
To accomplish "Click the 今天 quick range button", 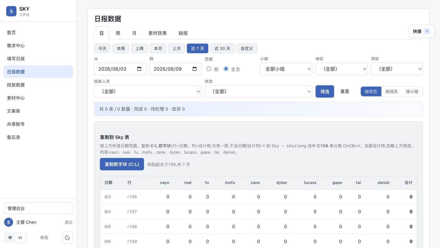I will tap(102, 49).
